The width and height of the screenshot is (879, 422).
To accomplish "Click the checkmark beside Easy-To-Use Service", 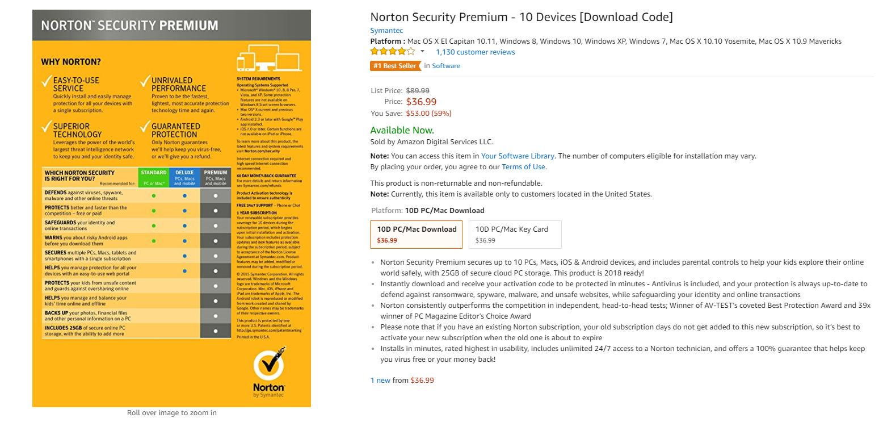I will [x=47, y=82].
